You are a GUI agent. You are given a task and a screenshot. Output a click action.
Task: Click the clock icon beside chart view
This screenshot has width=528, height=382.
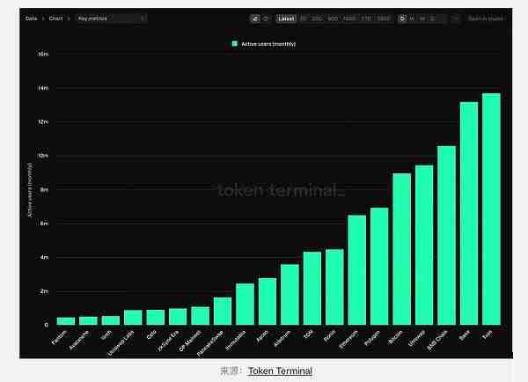[266, 18]
